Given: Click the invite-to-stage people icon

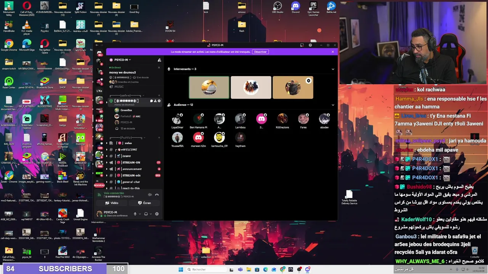Looking at the screenshot, I should [x=155, y=101].
